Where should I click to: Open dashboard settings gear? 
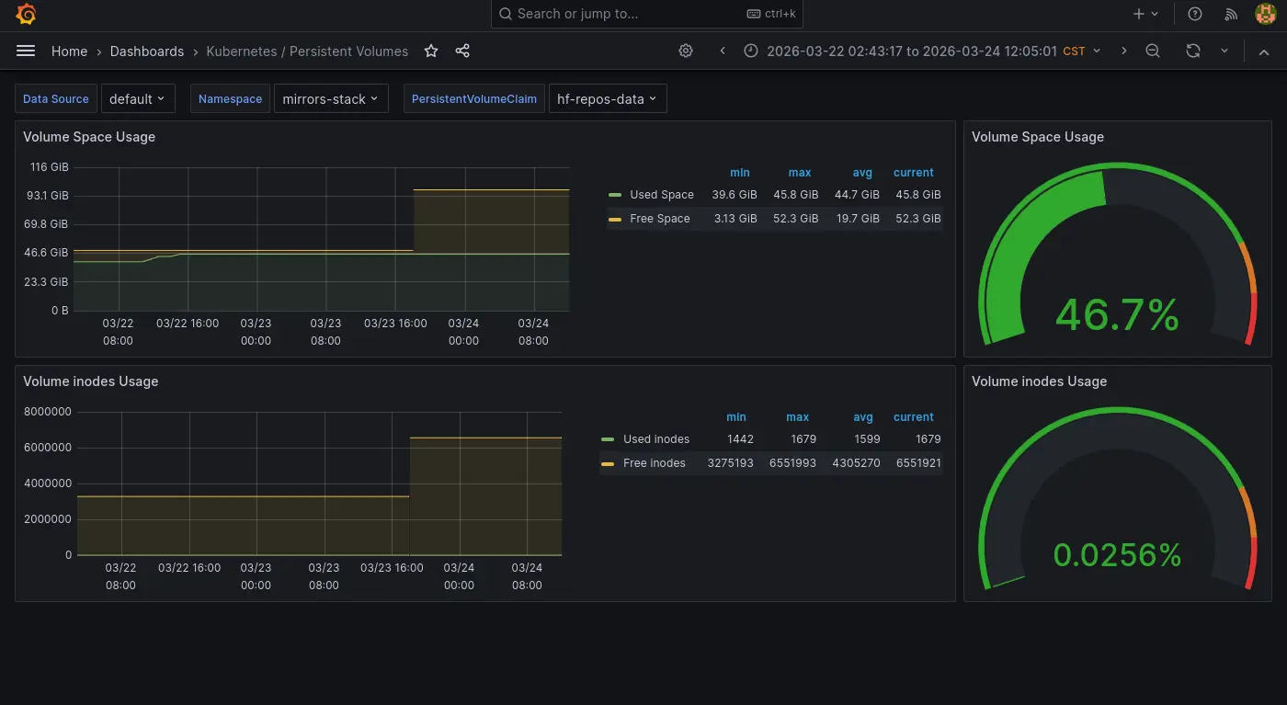coord(686,51)
